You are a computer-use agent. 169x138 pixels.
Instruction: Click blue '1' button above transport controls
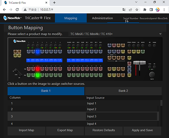pyautogui.click(x=110, y=52)
